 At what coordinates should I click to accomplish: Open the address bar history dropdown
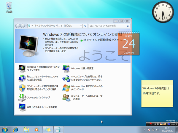pos(81,26)
